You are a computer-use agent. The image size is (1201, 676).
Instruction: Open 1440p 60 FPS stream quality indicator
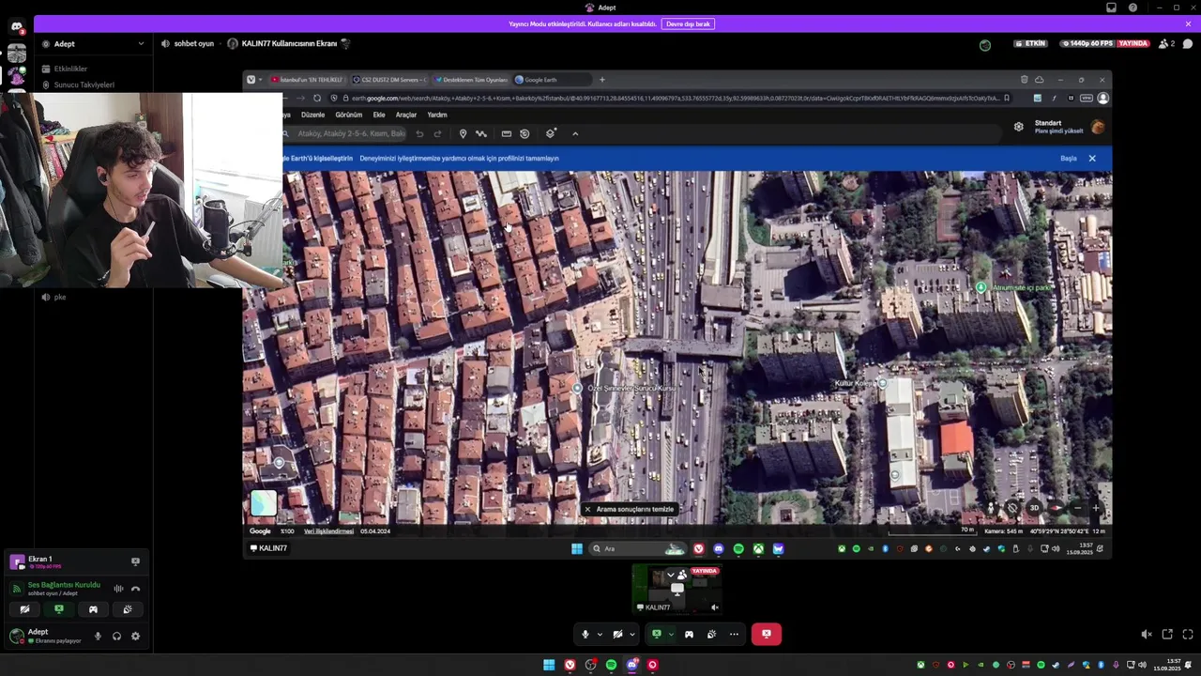pos(1087,43)
